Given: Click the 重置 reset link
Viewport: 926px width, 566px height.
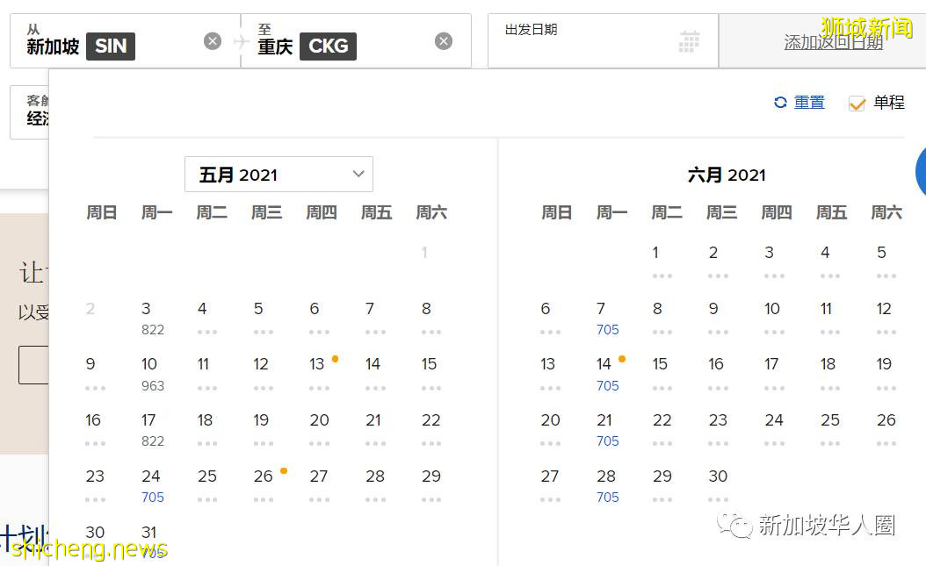Looking at the screenshot, I should (x=807, y=102).
